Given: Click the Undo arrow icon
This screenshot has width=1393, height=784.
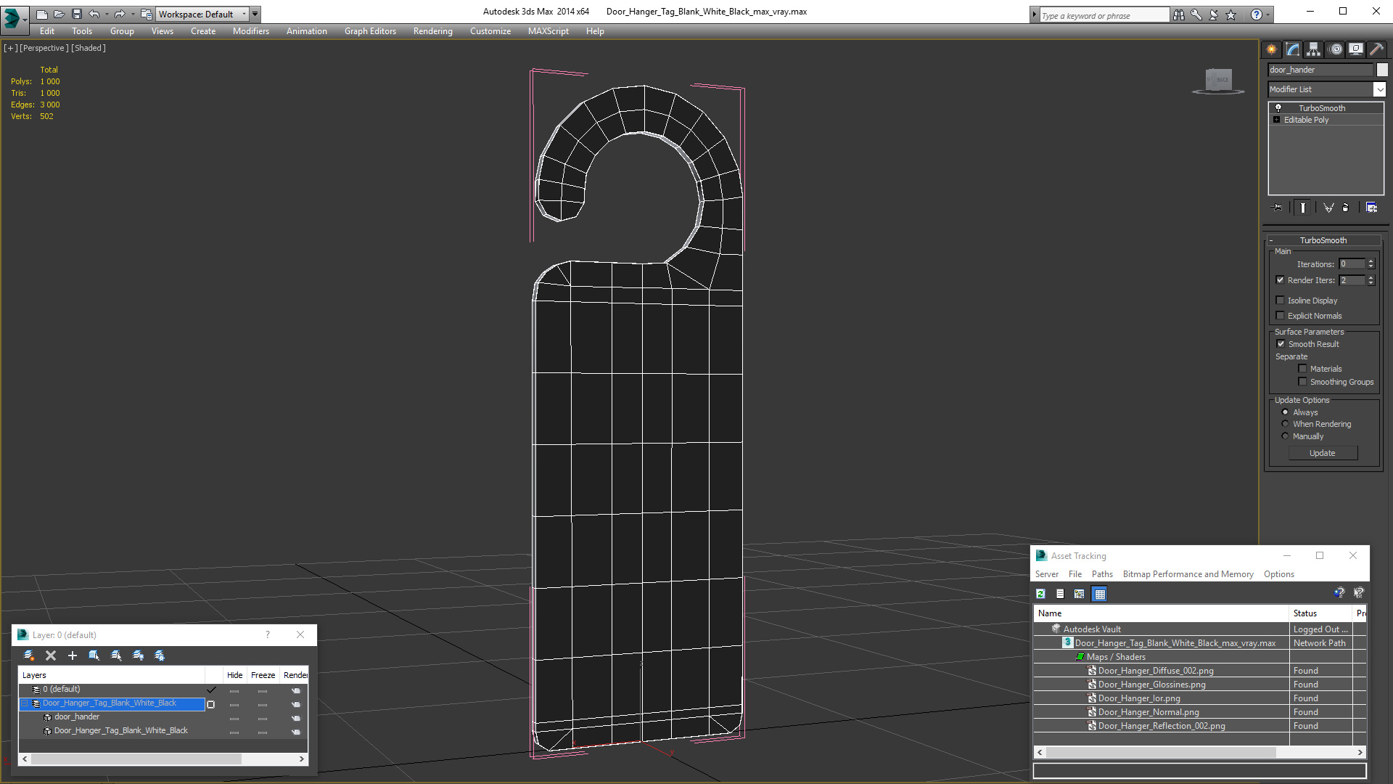Looking at the screenshot, I should point(94,14).
